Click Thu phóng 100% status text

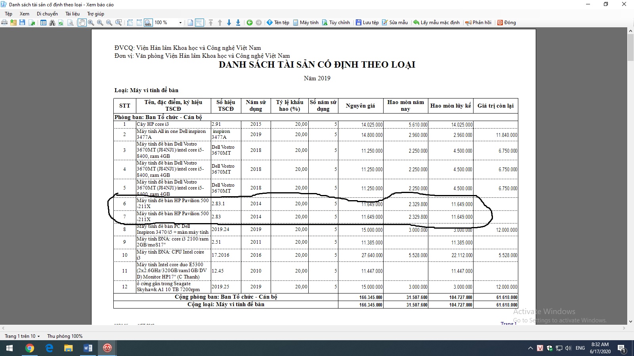pyautogui.click(x=65, y=336)
